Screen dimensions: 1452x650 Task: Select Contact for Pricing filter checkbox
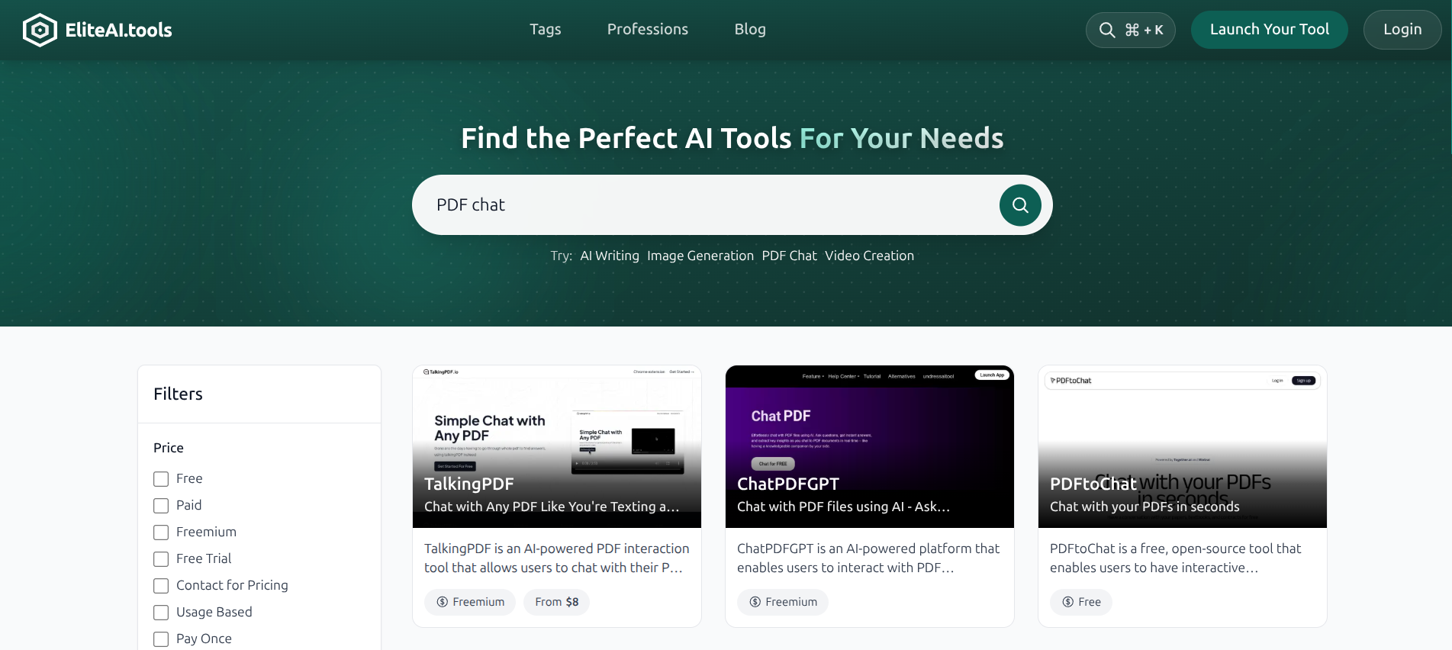[161, 586]
